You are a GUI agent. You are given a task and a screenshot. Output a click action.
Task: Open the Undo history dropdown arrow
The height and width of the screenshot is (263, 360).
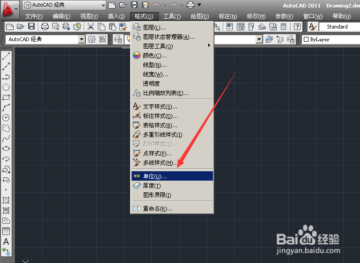pos(165,5)
